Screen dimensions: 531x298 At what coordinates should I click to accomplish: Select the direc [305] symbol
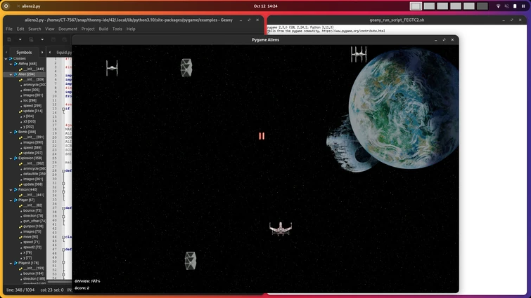31,90
